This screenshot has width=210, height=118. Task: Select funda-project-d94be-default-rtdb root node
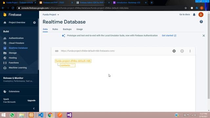(x=73, y=61)
